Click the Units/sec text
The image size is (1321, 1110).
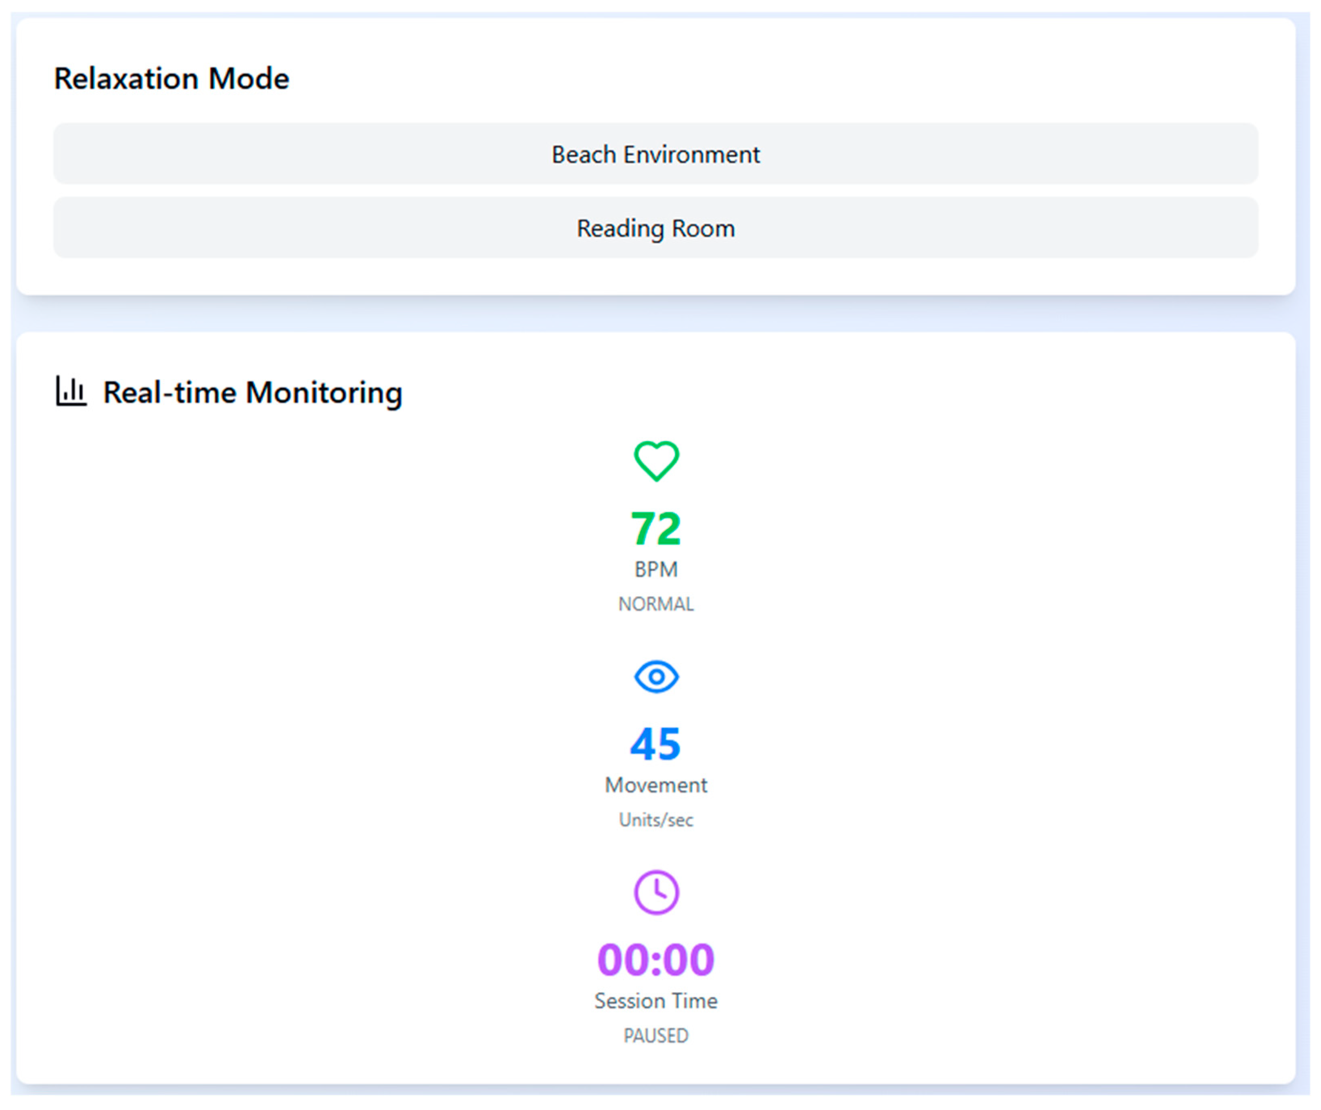(x=655, y=820)
